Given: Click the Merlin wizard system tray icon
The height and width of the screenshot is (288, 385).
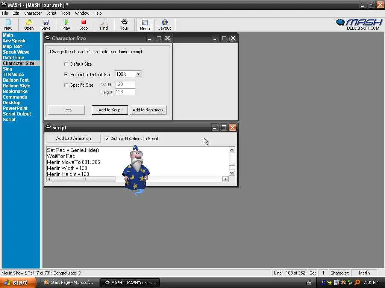Looking at the screenshot, I should click(323, 282).
